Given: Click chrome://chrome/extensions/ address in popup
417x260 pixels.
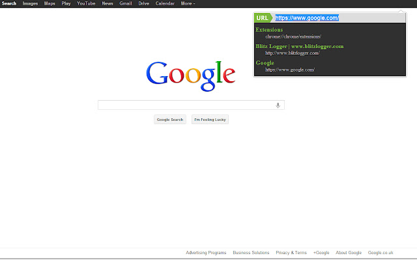Looking at the screenshot, I should 293,36.
